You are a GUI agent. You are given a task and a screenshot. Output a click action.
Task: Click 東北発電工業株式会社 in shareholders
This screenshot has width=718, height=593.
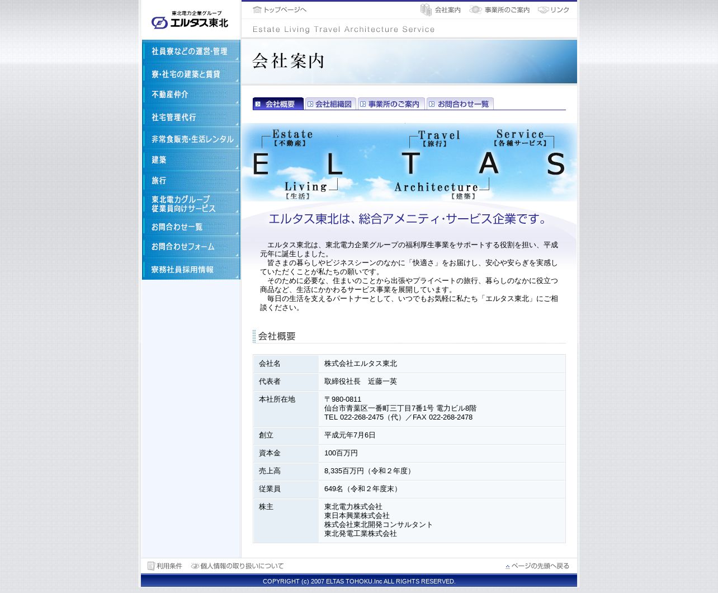(361, 534)
